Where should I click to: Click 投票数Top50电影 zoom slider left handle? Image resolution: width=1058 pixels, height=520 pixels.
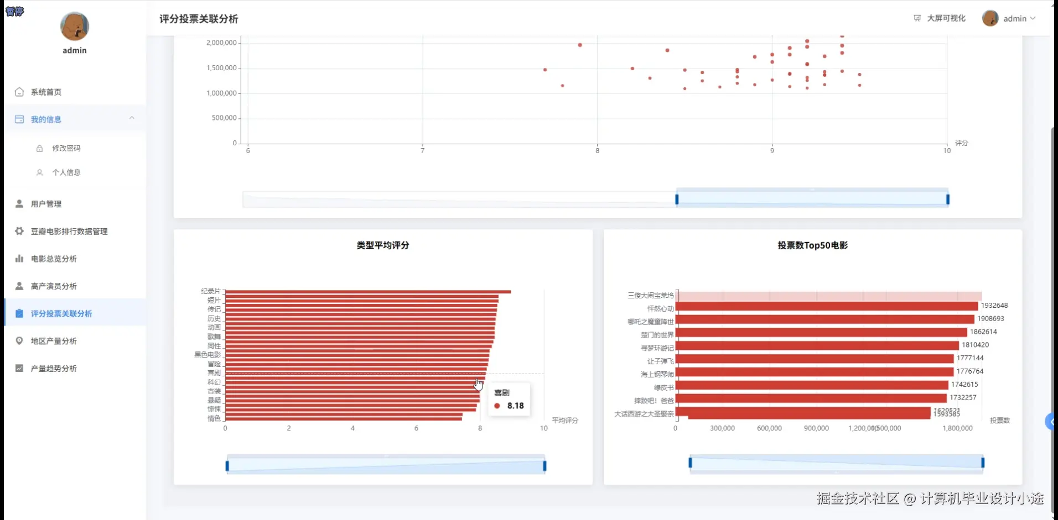click(x=690, y=463)
